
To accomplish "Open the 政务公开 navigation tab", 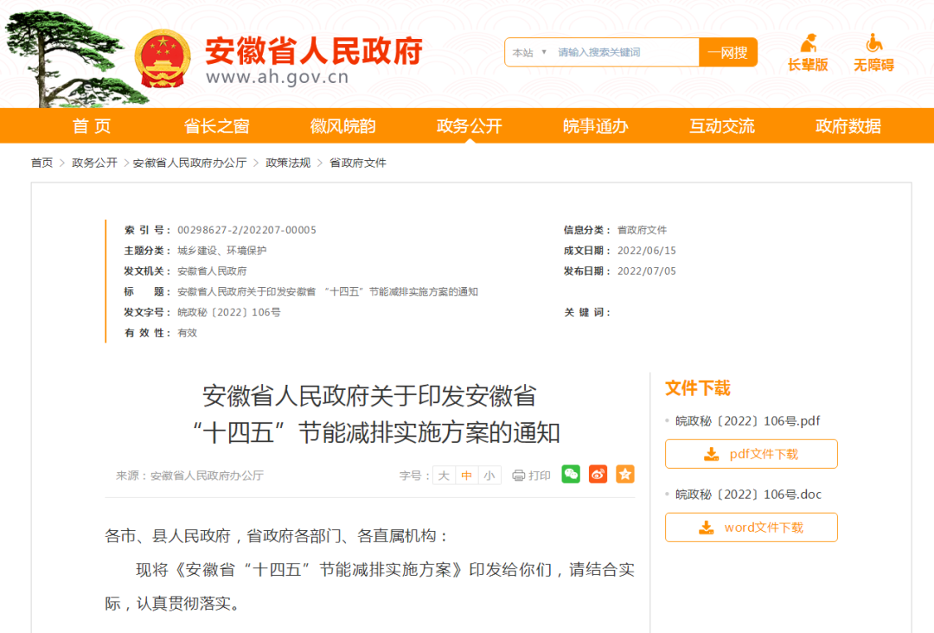I will pos(469,126).
